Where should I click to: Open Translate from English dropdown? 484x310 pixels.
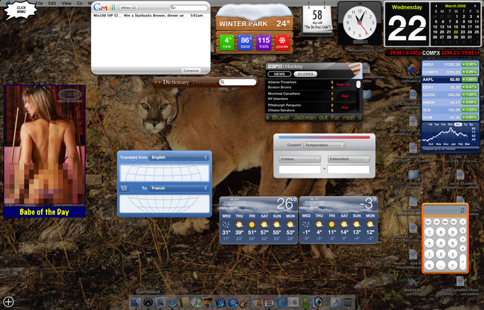(x=179, y=157)
